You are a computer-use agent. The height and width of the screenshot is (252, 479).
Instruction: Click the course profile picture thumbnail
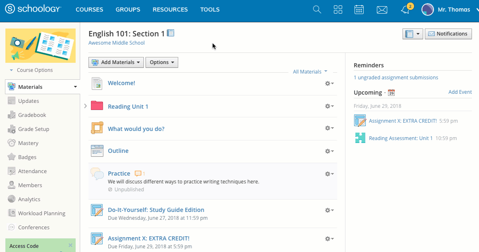(41, 45)
